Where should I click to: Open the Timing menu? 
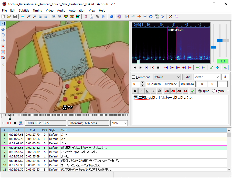37,11
